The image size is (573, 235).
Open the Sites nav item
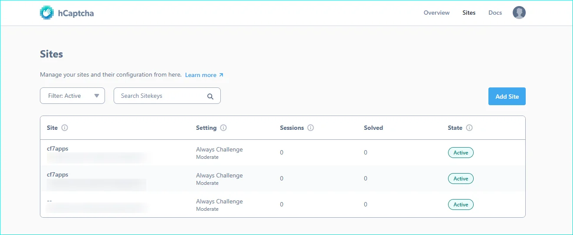[x=469, y=13]
